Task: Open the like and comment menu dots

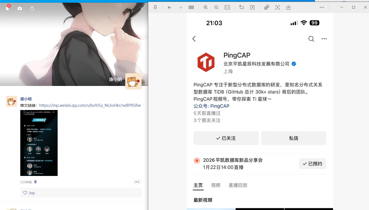Action: (x=137, y=182)
